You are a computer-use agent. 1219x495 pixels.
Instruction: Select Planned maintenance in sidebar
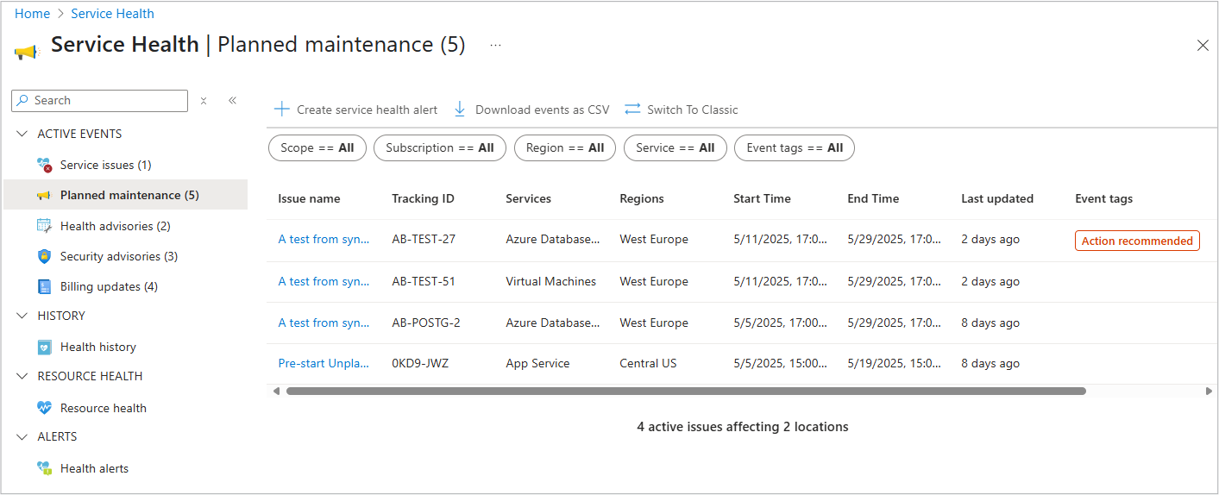129,195
